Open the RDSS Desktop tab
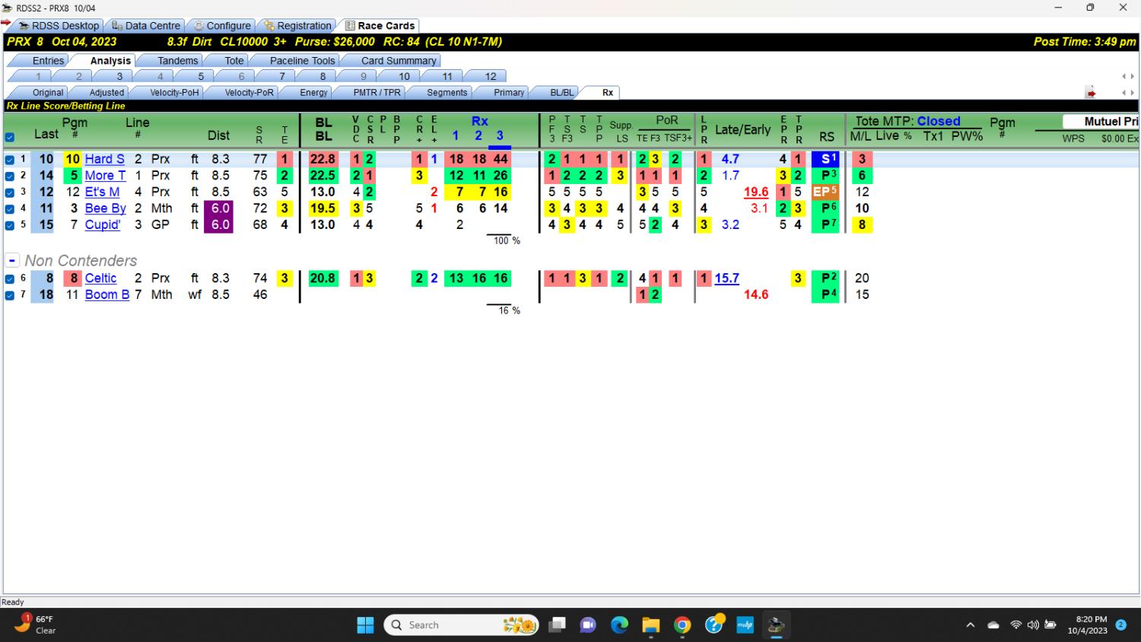Viewport: 1141px width, 642px height. 59,25
